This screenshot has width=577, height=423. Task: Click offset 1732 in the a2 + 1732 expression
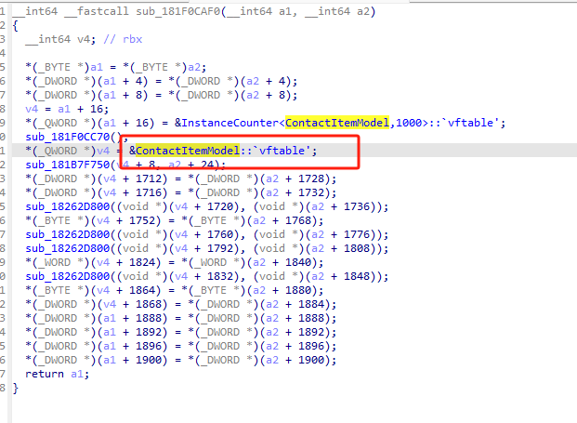(x=311, y=193)
